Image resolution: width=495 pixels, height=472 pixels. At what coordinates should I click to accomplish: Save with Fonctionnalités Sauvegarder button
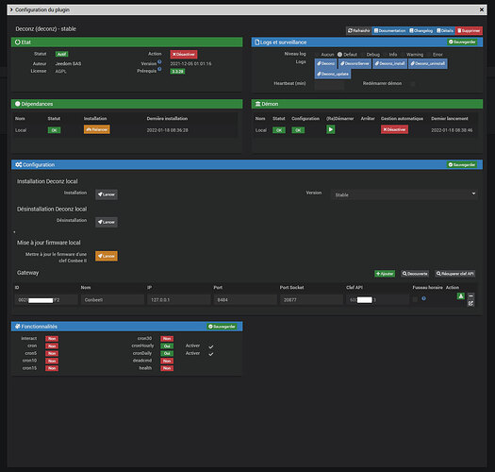tap(222, 327)
